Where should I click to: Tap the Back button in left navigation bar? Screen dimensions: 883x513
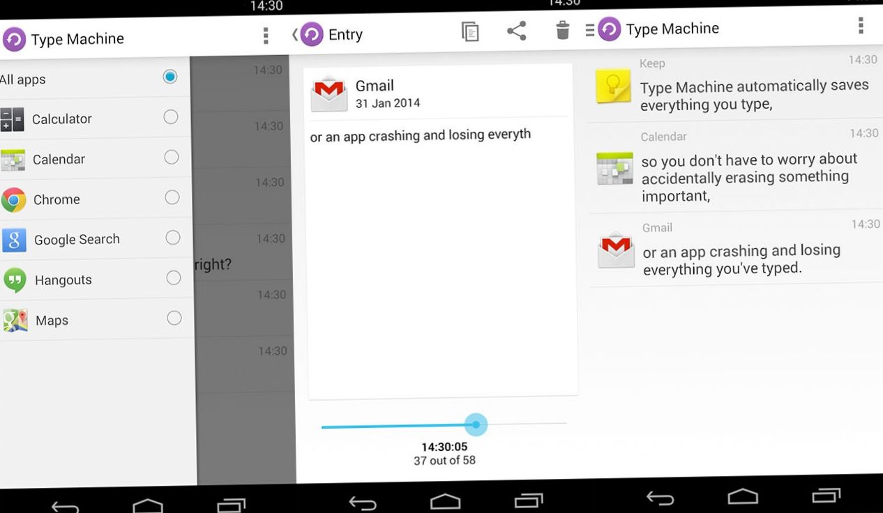point(65,508)
